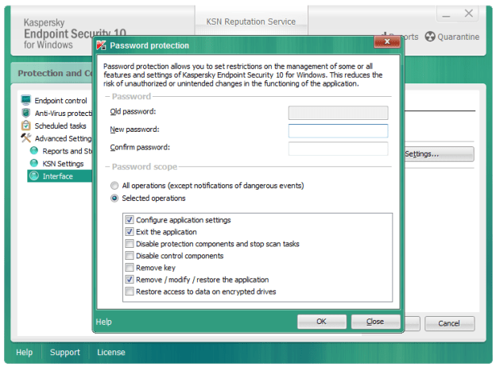Screen dimensions: 496x367
Task: Open the Help link inside dialog
Action: [x=104, y=322]
